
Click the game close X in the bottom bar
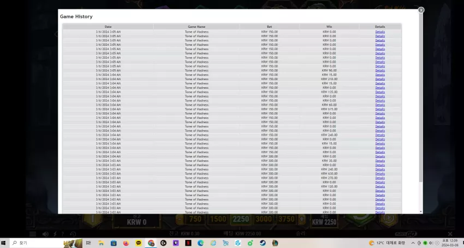(450, 234)
